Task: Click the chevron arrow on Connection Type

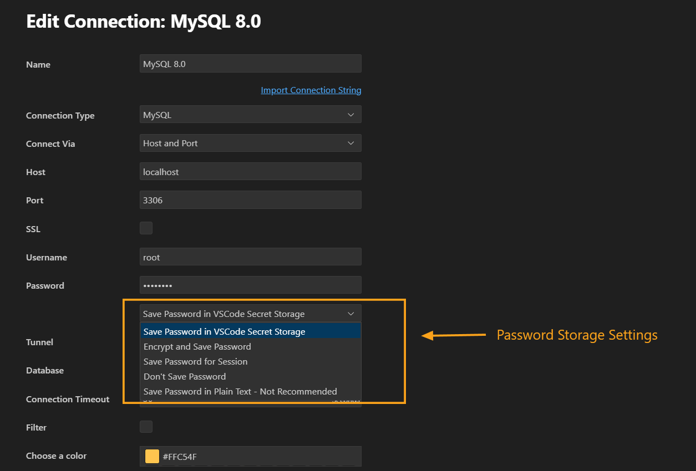Action: click(350, 115)
